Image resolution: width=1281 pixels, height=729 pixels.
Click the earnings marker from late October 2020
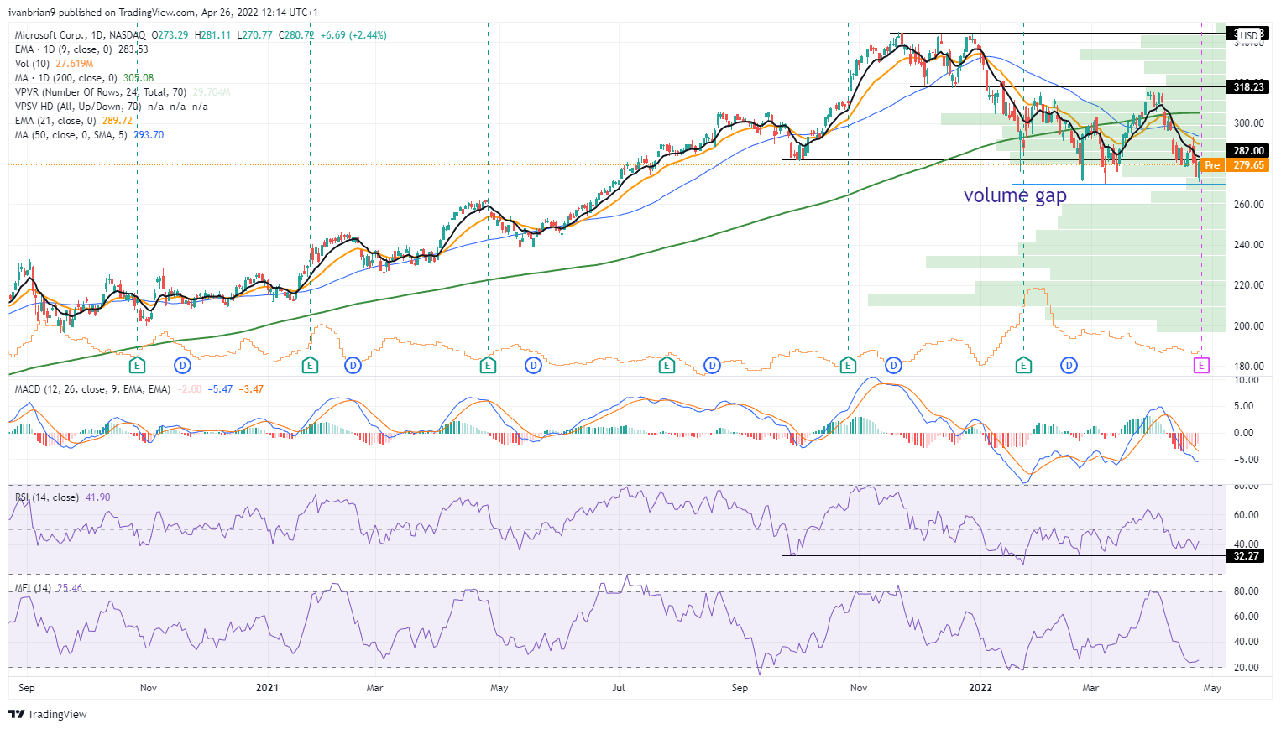click(137, 365)
